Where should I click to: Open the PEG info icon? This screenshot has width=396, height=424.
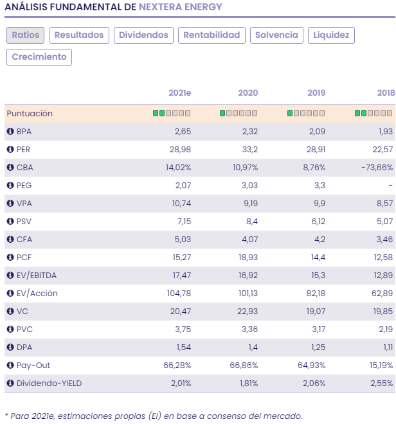point(10,186)
